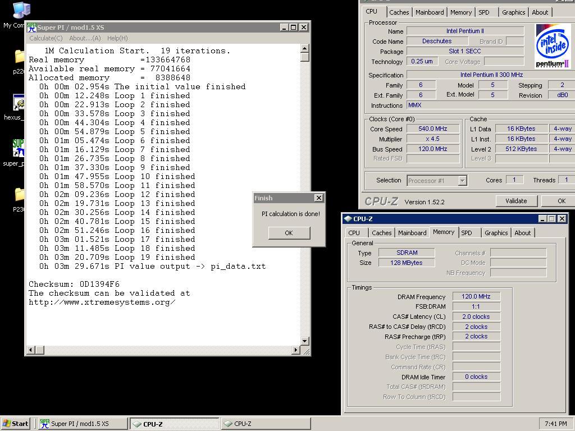Select Mainboard tab in lower CPU-Z window
The image size is (575, 431).
click(x=412, y=233)
